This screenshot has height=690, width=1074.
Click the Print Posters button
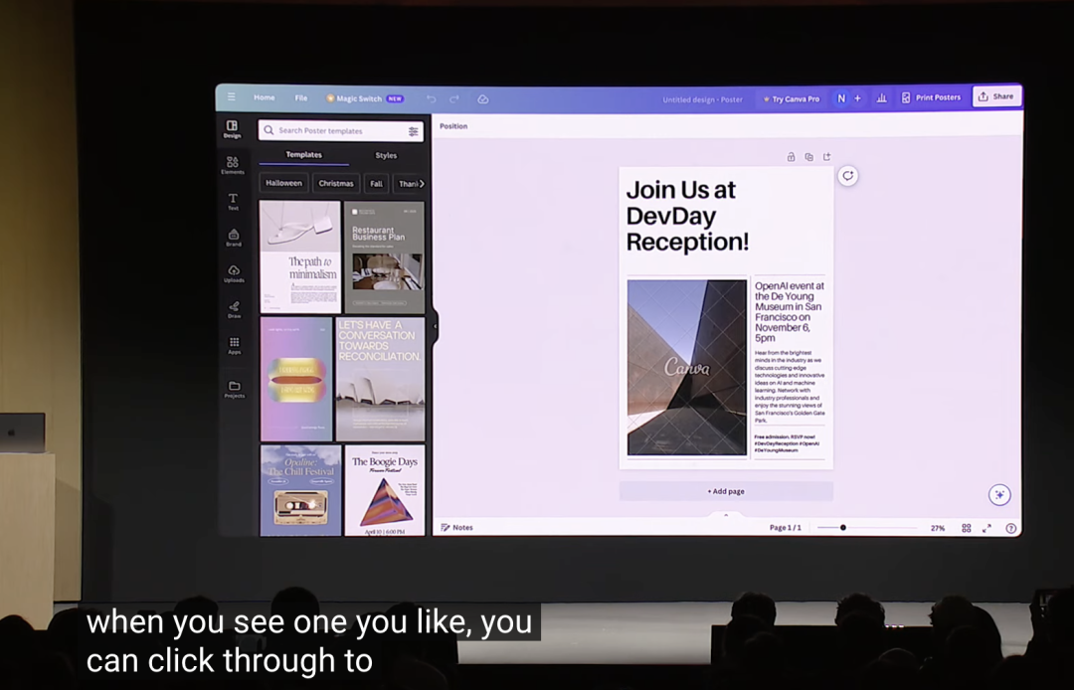[x=931, y=97]
